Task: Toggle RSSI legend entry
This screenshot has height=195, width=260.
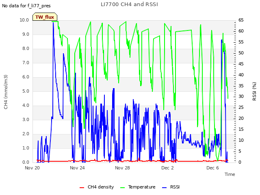Action: (171, 187)
